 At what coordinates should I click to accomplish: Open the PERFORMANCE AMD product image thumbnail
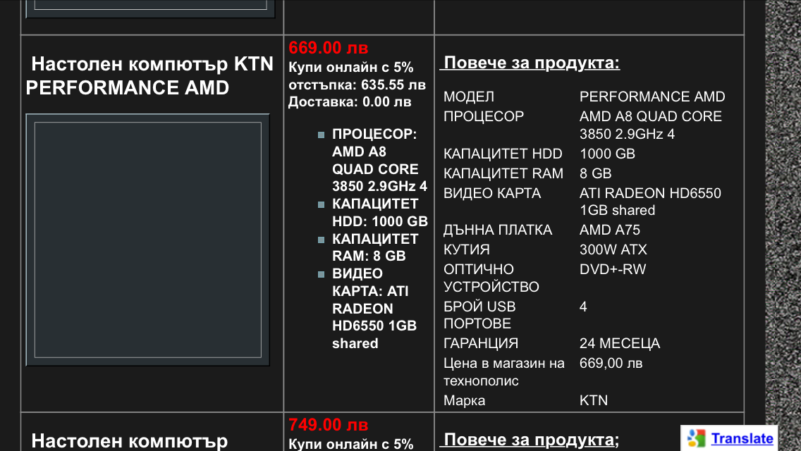pos(147,240)
